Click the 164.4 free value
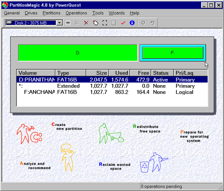This screenshot has width=224, height=191. coord(143,92)
